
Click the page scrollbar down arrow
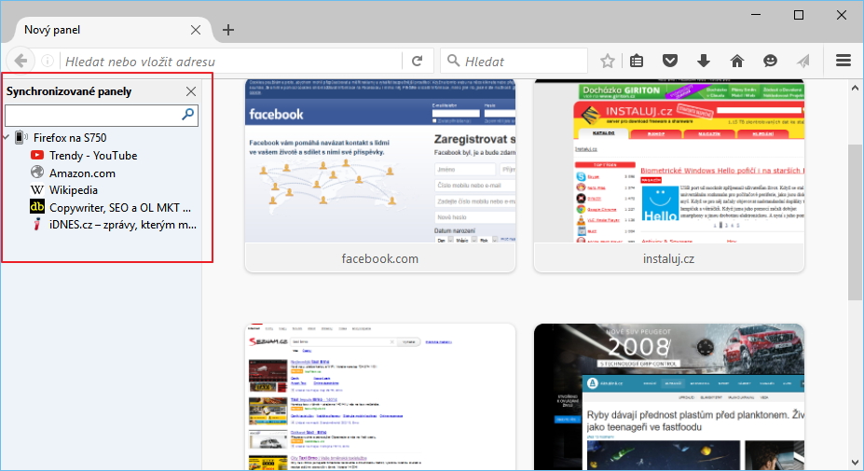(855, 463)
